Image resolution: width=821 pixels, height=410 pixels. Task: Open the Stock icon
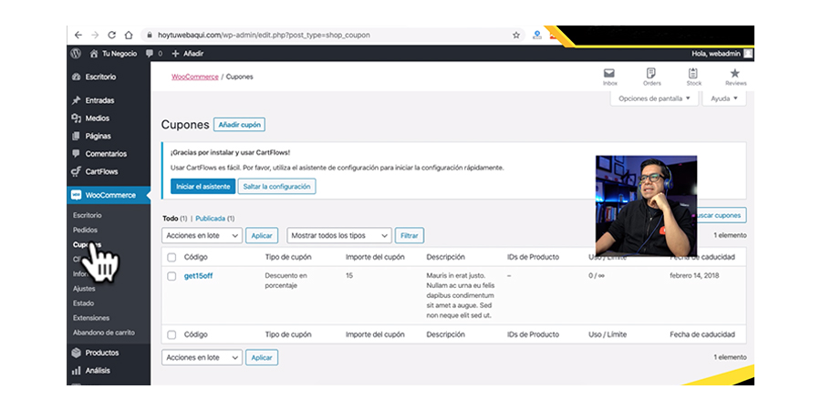point(693,77)
